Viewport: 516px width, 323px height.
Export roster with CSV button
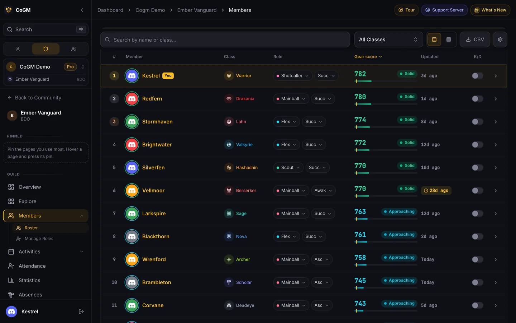pos(475,39)
